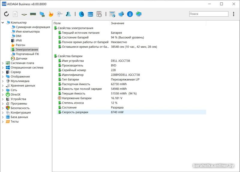Select the Серийный номер row
The height and width of the screenshot is (172, 240).
132,70
